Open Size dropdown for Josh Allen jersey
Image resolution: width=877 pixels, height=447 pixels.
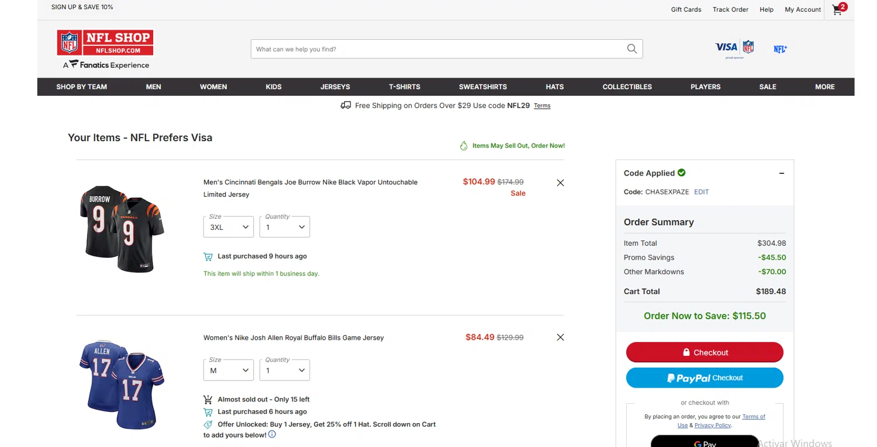[229, 370]
